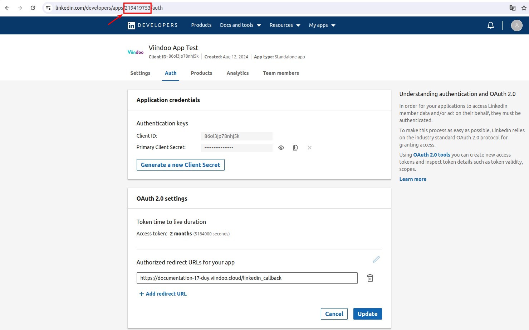
Task: Cancel the redirect URL edit
Action: point(334,314)
